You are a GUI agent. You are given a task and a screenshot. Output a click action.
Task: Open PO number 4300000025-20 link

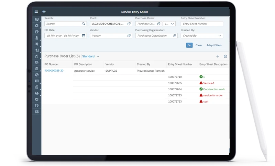54,71
